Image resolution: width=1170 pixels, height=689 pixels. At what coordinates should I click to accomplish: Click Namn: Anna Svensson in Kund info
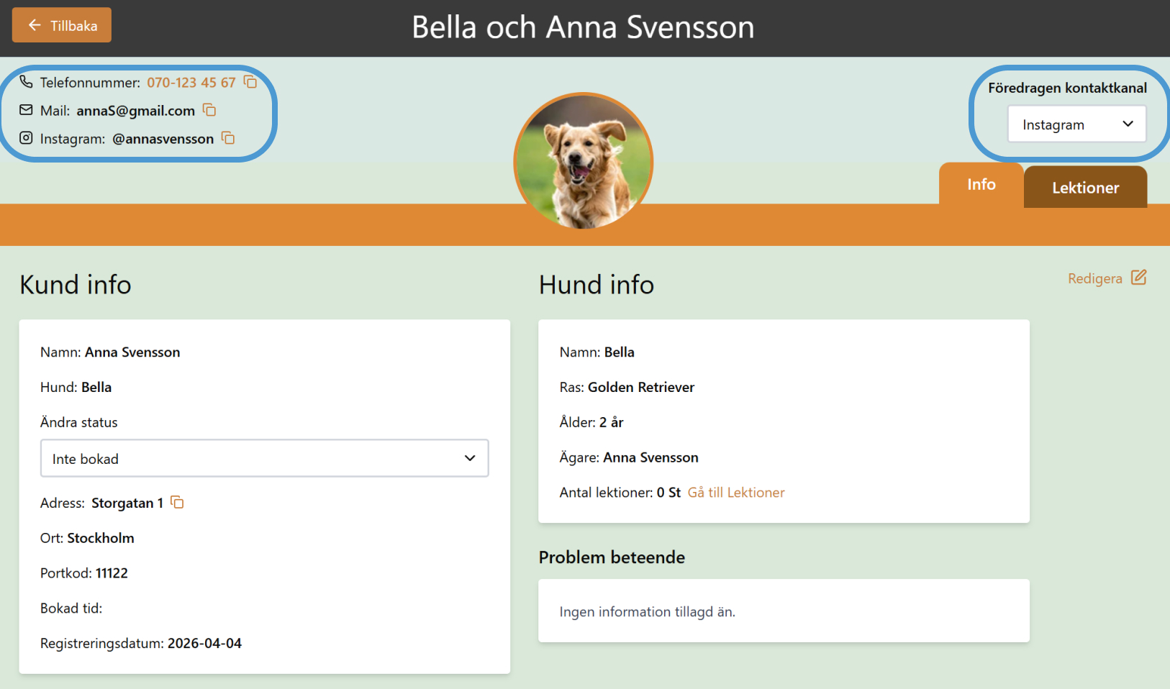110,352
